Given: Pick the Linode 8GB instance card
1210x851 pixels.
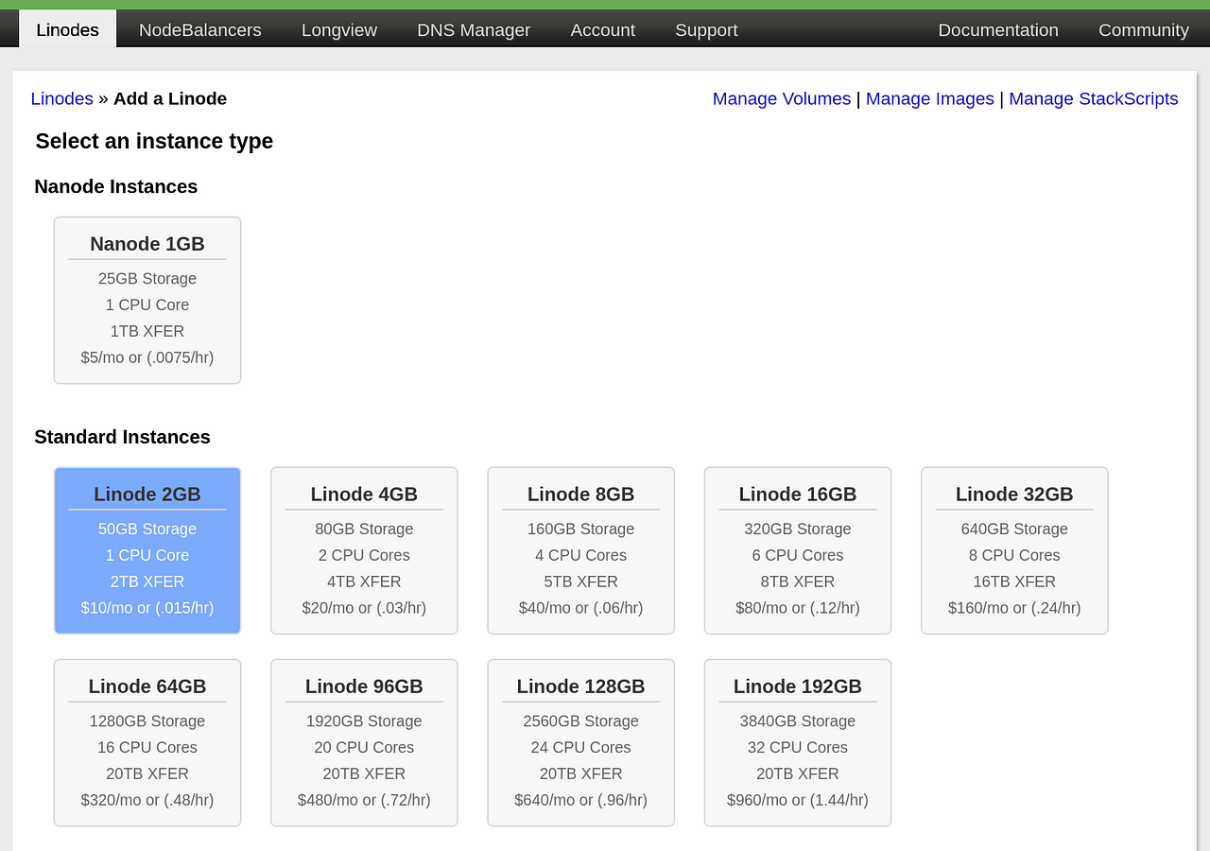Looking at the screenshot, I should (581, 550).
